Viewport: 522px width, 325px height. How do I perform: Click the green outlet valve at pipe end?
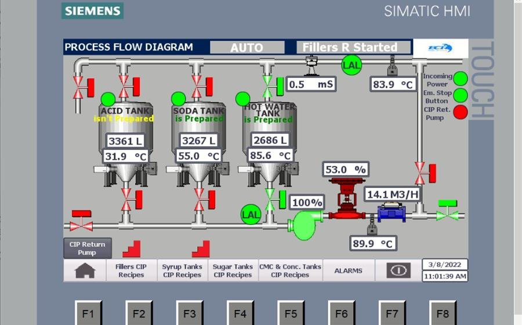[447, 211]
